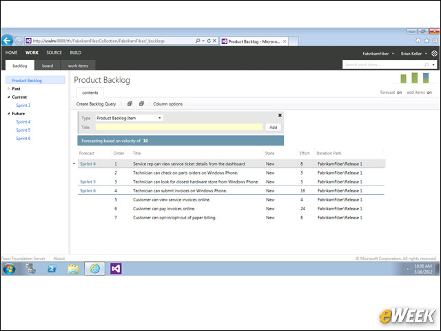Go to HOME hub
The image size is (441, 331).
click(11, 52)
